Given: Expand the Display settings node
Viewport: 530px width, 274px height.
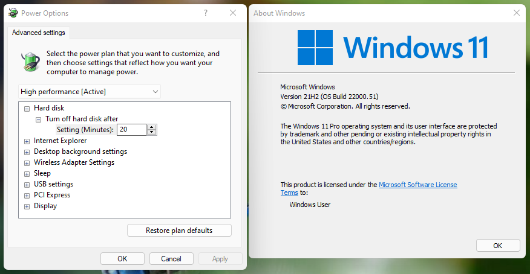Looking at the screenshot, I should coord(27,206).
